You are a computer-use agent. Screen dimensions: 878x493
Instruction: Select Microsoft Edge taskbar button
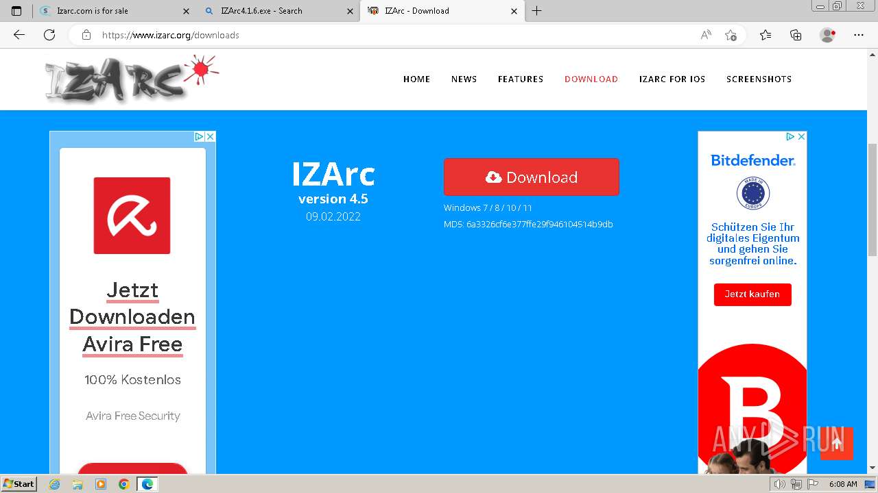(147, 484)
